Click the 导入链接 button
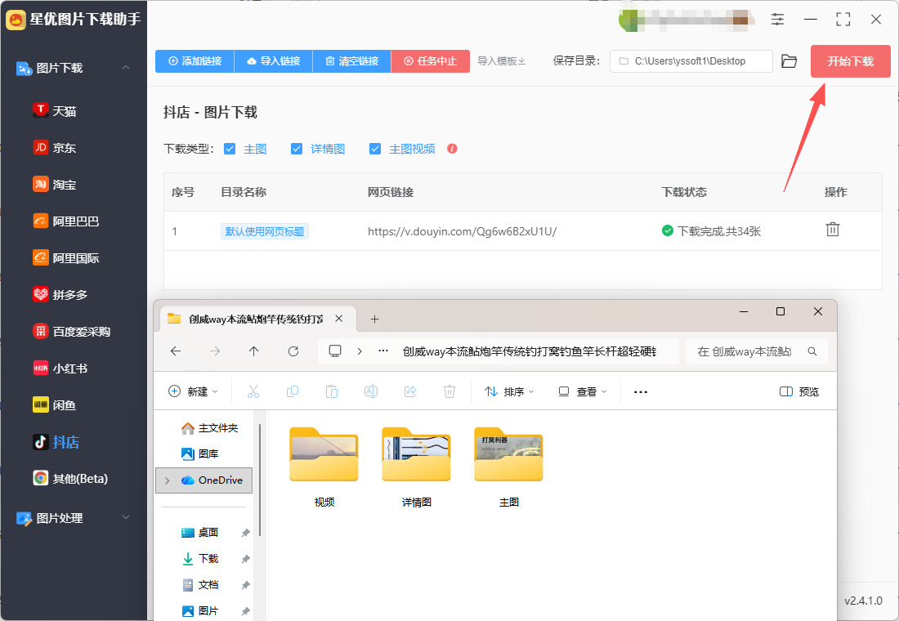The height and width of the screenshot is (621, 899). pos(274,60)
